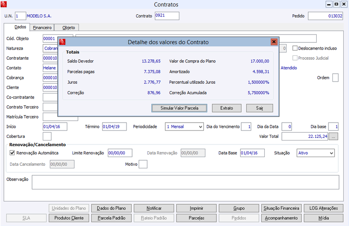Click the Sair button

(260, 108)
